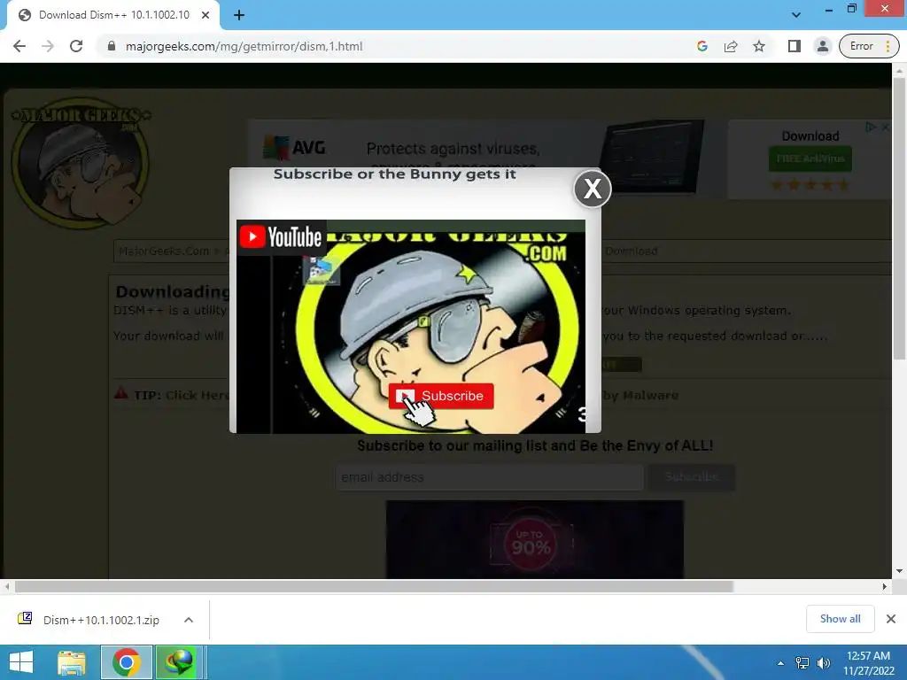Click the red Subscribe button in video
907x680 pixels.
click(441, 396)
